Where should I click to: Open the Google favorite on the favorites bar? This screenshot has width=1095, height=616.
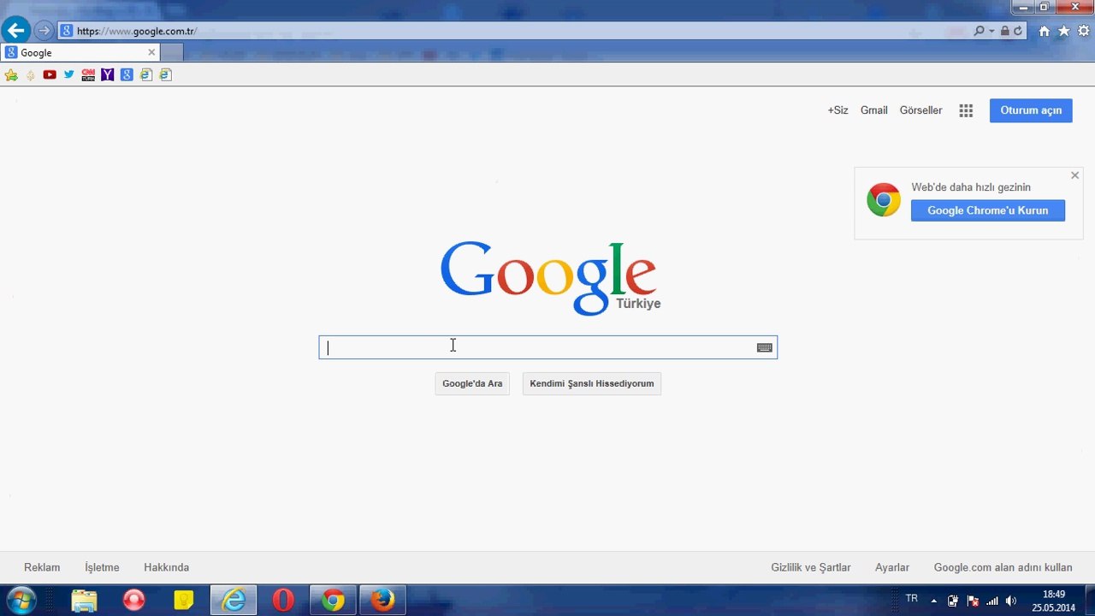click(x=127, y=75)
